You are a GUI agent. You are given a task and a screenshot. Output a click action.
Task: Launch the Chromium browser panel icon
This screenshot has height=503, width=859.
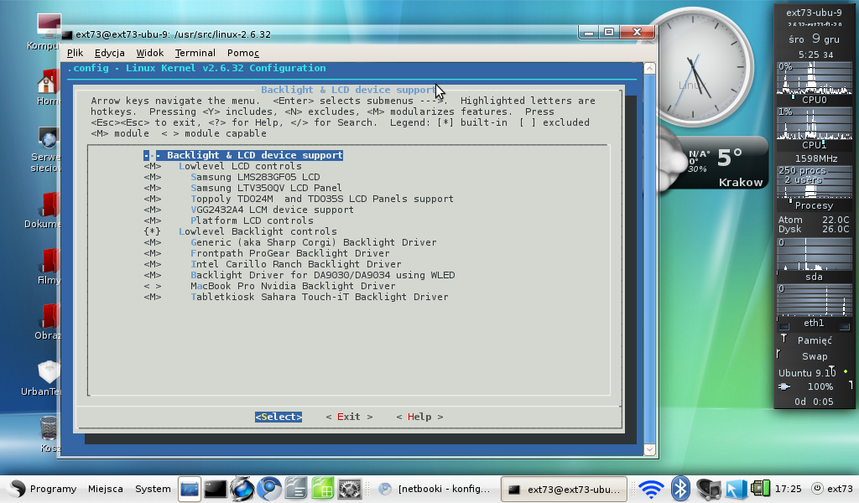click(x=269, y=489)
